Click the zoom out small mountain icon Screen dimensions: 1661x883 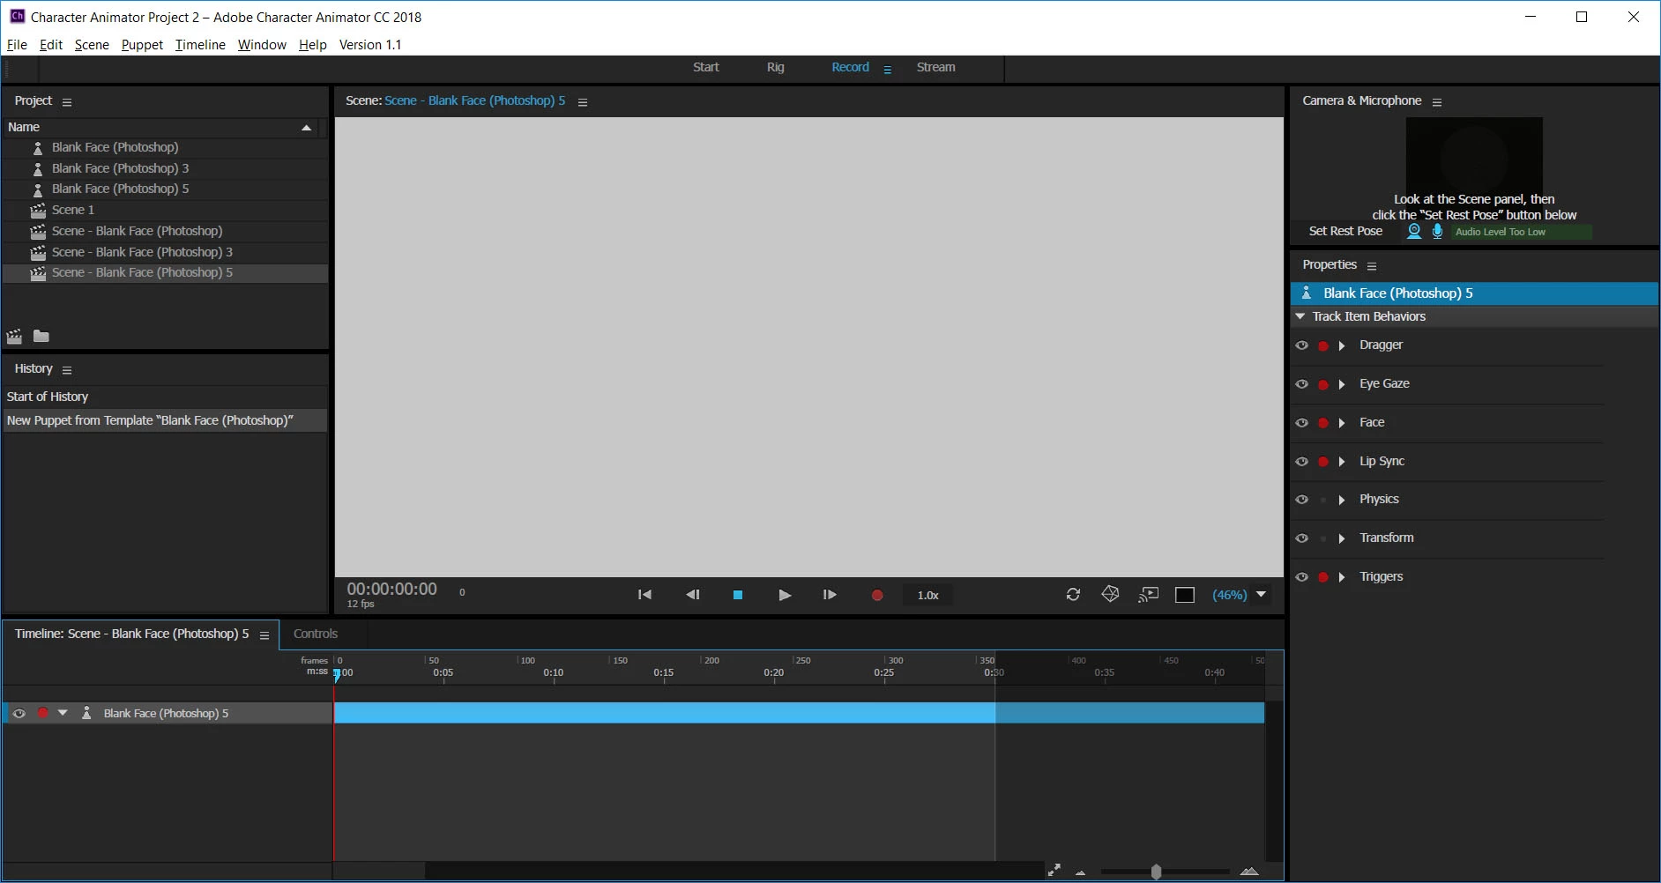(x=1081, y=872)
